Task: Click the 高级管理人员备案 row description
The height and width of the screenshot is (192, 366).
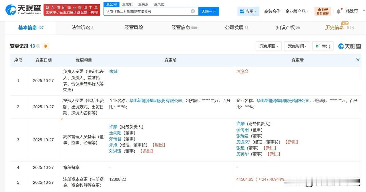Action: point(83,140)
